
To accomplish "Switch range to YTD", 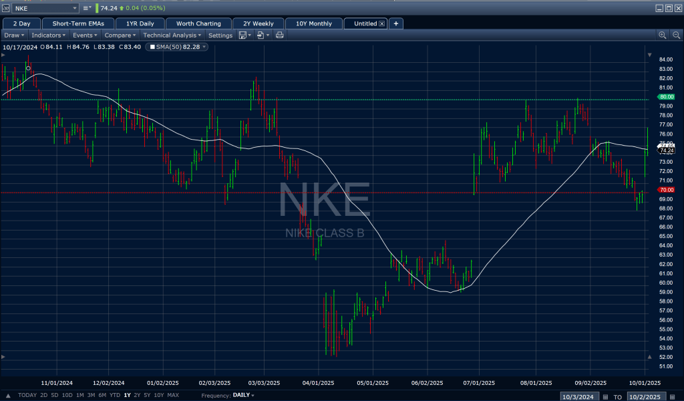I will point(115,395).
